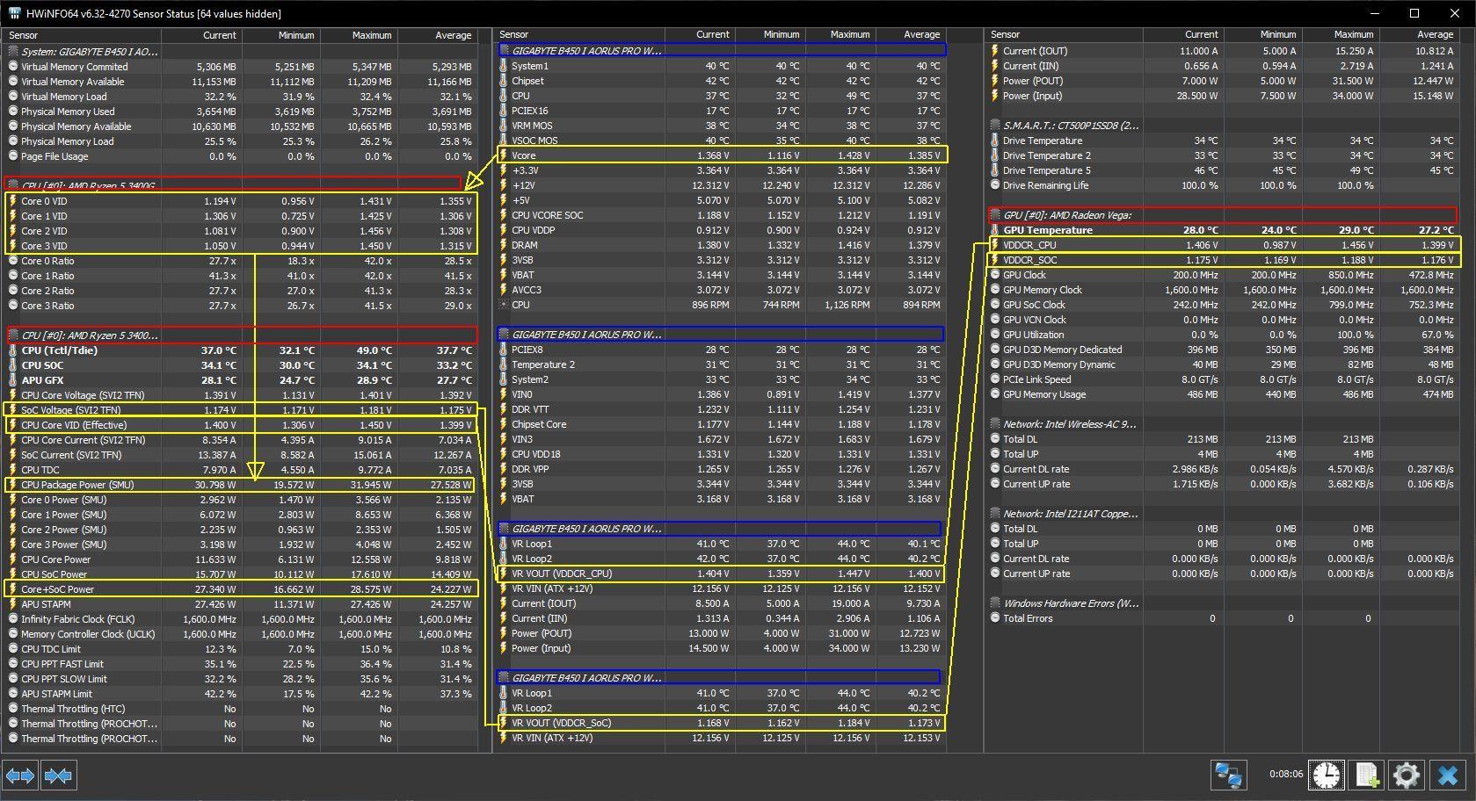
Task: Click icon next to Virtual Memory Commited
Action: point(13,67)
